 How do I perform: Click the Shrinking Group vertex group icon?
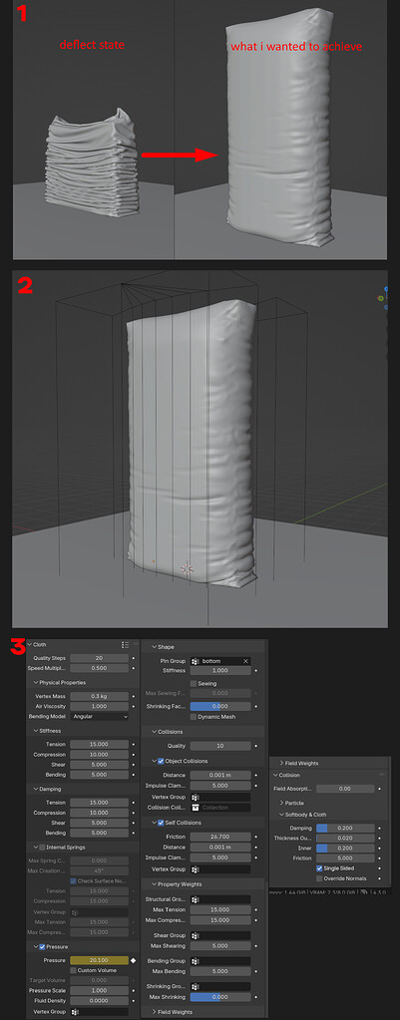pyautogui.click(x=196, y=986)
